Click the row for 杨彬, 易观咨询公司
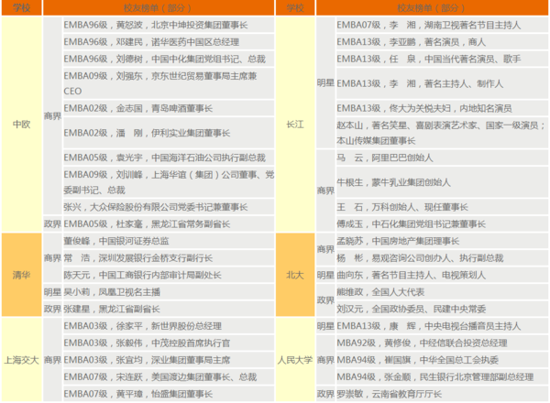Viewport: 550px width, 403px height. pos(442,258)
